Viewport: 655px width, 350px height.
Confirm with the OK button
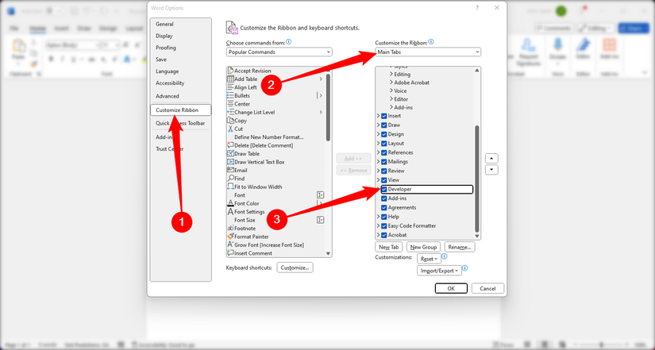pyautogui.click(x=451, y=289)
